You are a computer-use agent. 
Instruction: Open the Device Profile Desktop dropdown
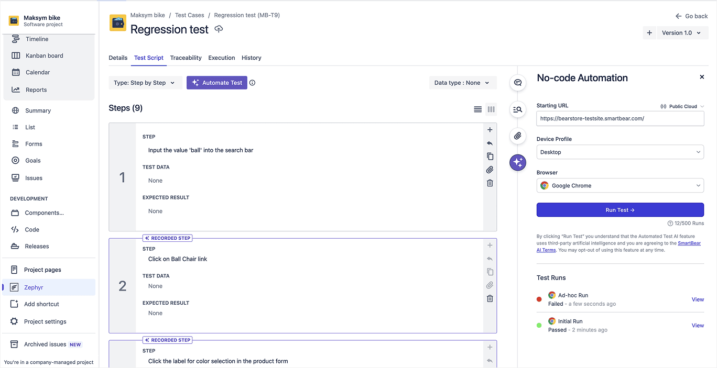tap(620, 152)
